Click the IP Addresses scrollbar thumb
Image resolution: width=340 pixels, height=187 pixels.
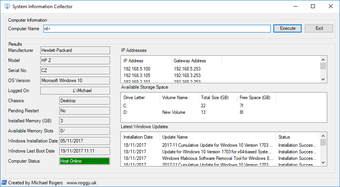[323, 66]
